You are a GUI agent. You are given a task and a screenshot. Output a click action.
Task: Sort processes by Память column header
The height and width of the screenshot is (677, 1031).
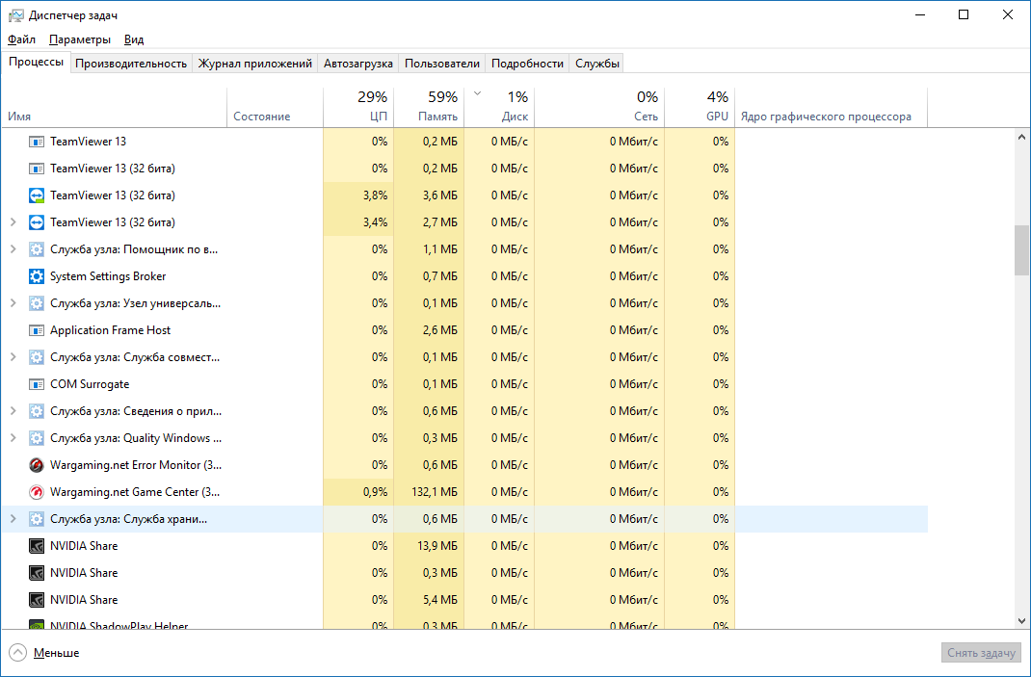point(429,107)
